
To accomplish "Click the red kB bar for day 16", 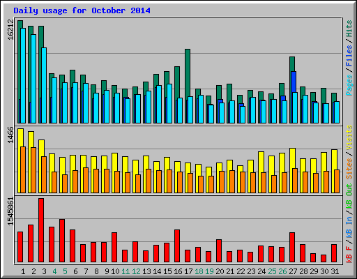I will (x=177, y=246).
